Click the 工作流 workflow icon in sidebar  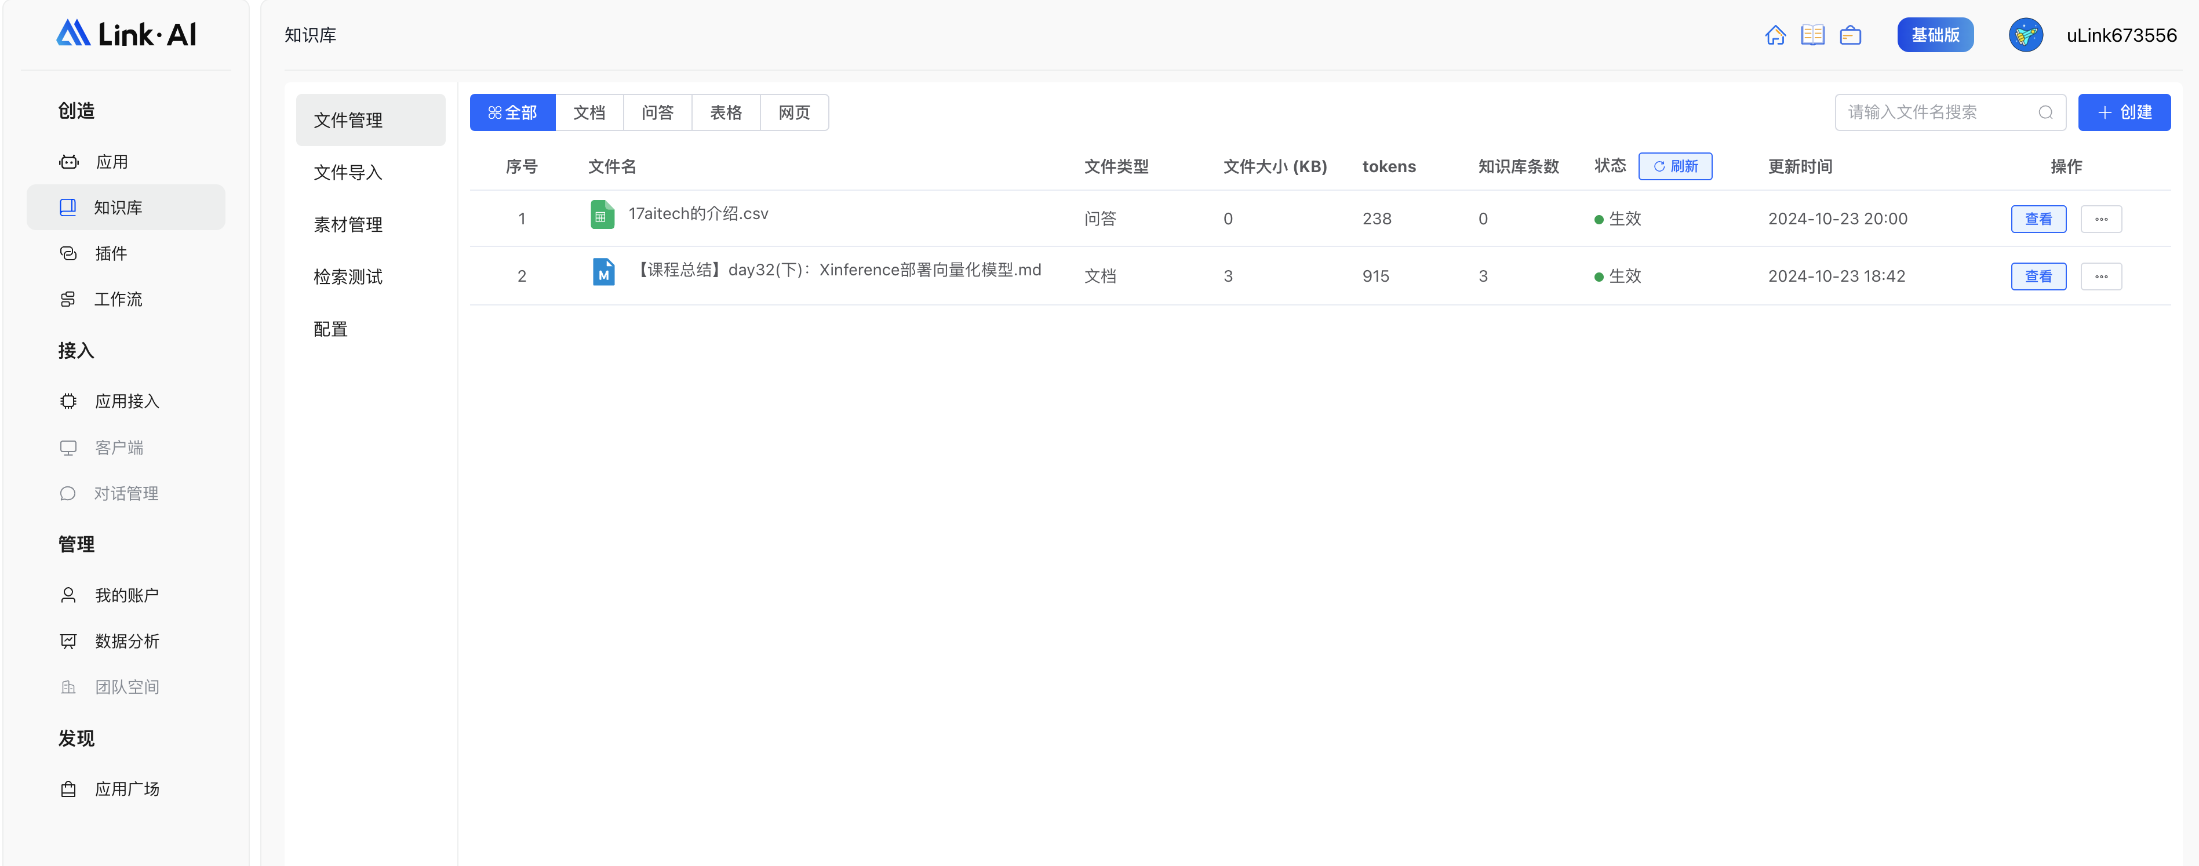pos(67,300)
